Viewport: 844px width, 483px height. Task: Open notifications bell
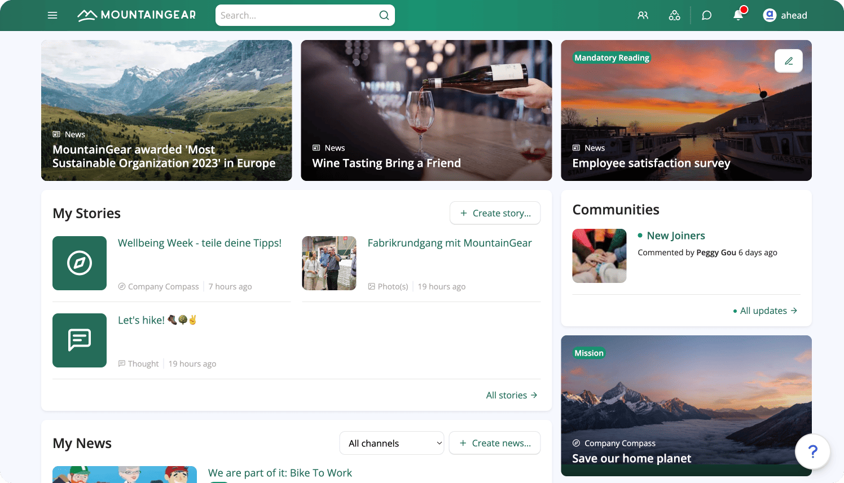[738, 15]
